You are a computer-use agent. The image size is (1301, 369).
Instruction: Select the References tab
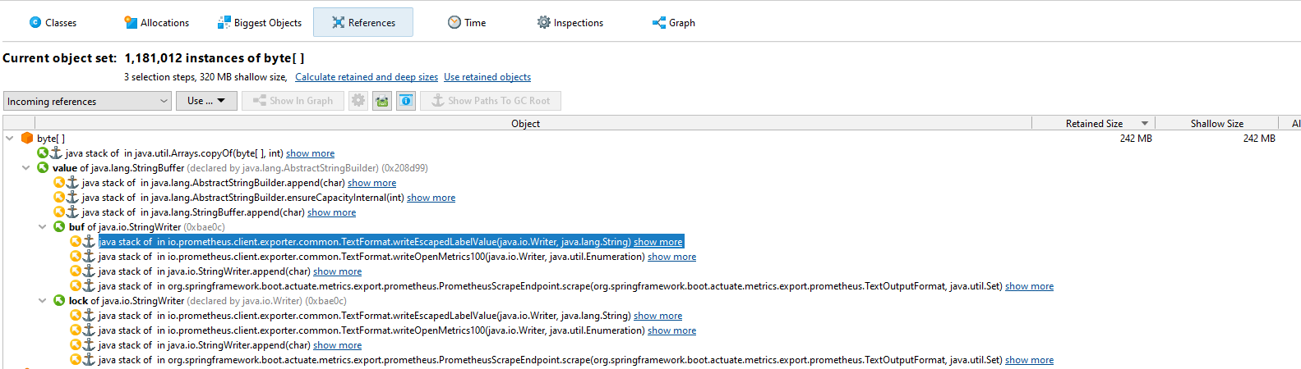pos(363,23)
